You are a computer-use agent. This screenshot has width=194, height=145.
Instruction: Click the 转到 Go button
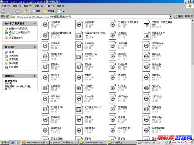click(x=178, y=17)
